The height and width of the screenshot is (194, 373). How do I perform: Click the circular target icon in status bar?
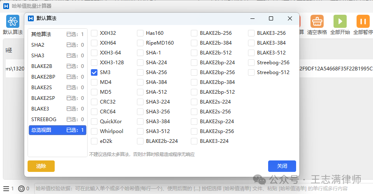pos(21,189)
